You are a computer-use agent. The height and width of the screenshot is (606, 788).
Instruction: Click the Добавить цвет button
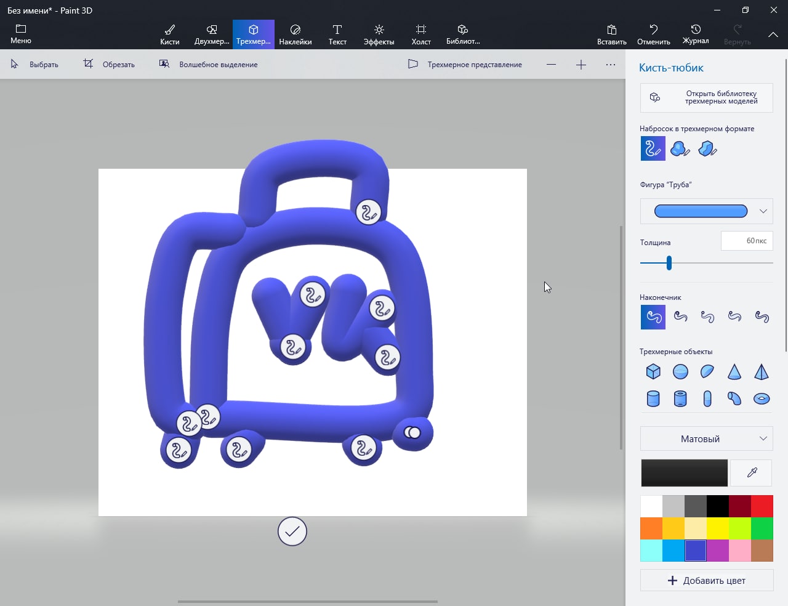tap(706, 580)
